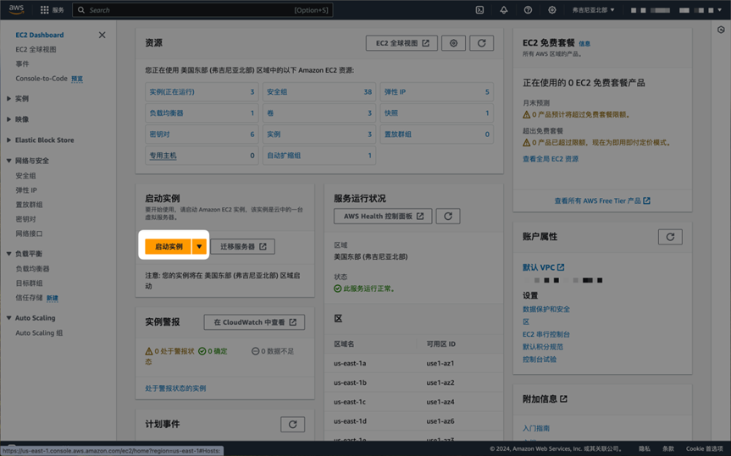Open Auto Scaling 组 in the sidebar

click(x=39, y=333)
